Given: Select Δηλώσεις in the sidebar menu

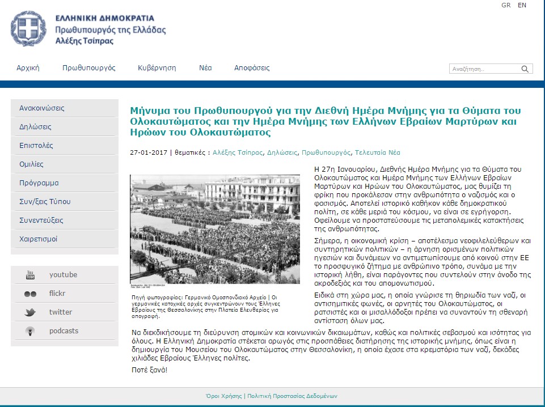Looking at the screenshot, I should (x=65, y=127).
